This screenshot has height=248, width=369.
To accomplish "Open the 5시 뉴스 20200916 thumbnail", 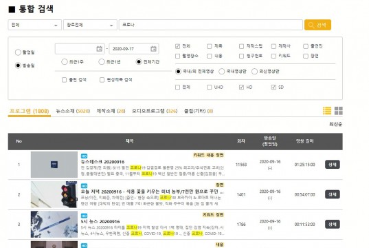I will coord(54,224).
